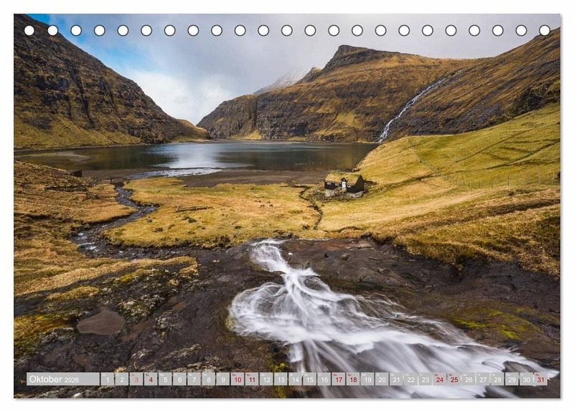
Task: Select day 1 in the calendar strip
Action: (x=107, y=379)
